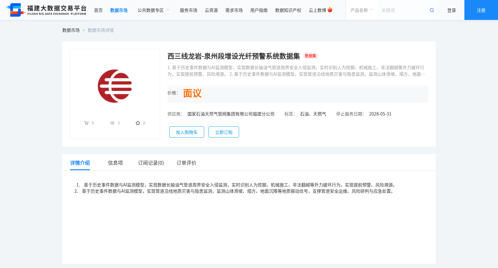The image size is (498, 268).
Task: Click detail list item 1 about 外力破坏行为
Action: (237, 185)
